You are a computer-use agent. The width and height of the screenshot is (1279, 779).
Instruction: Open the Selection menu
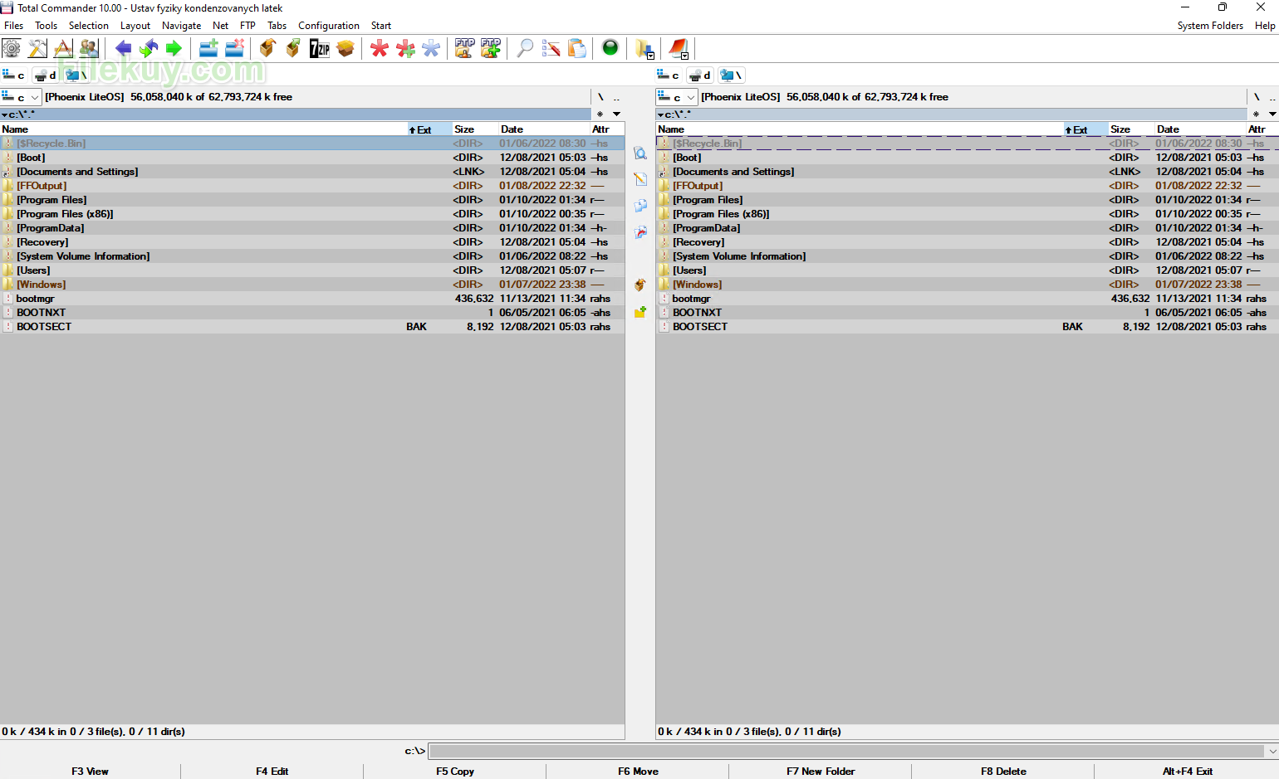[89, 26]
